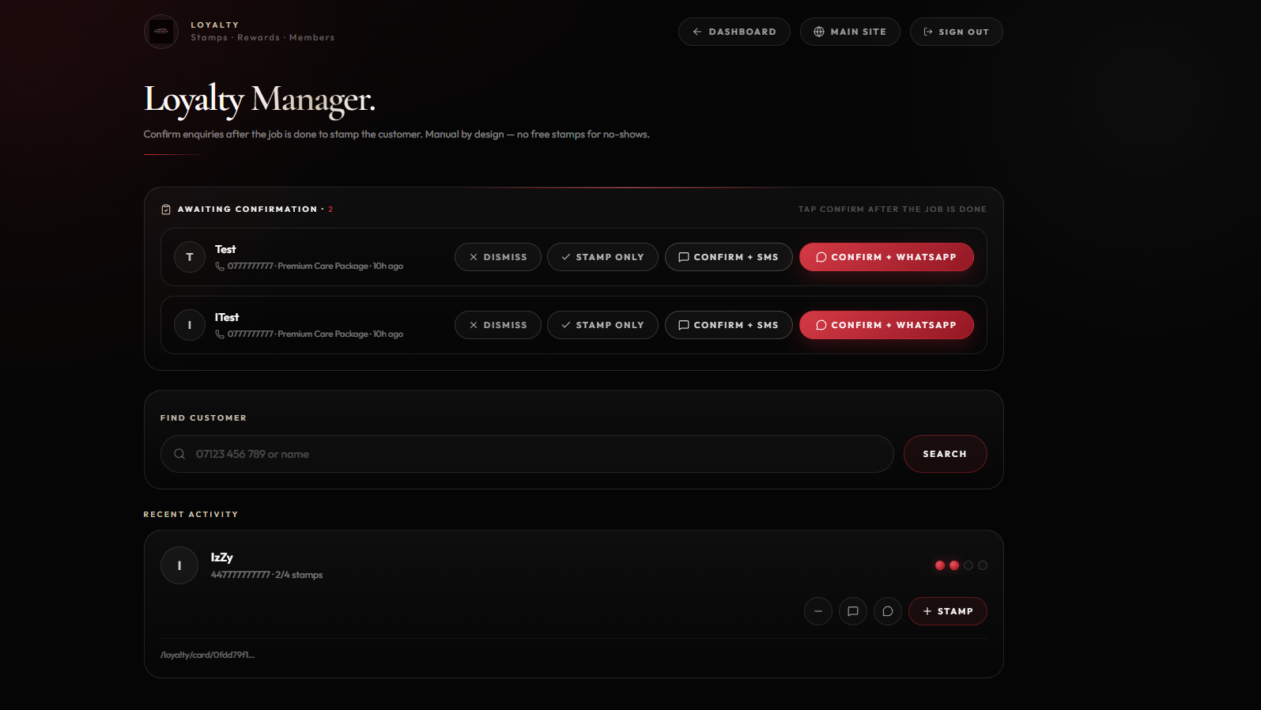Go back to the Dashboard

point(734,32)
